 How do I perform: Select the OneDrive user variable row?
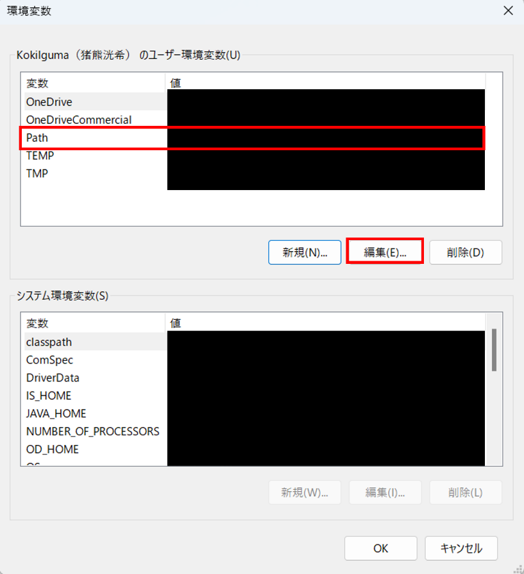255,102
